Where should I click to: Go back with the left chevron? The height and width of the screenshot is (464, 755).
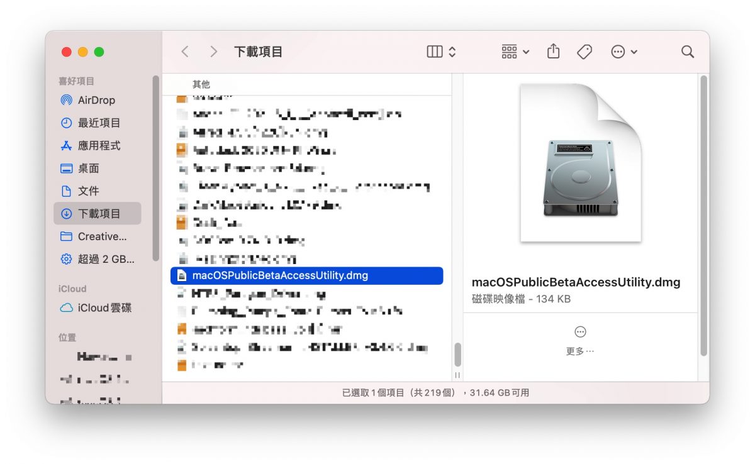pyautogui.click(x=184, y=52)
